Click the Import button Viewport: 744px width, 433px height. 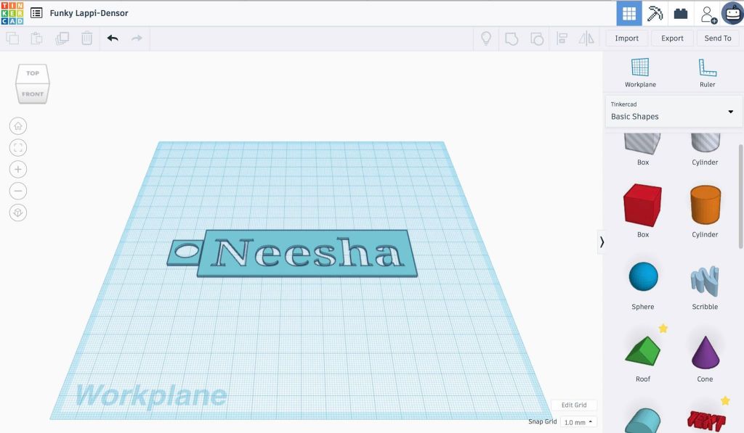[x=626, y=38]
